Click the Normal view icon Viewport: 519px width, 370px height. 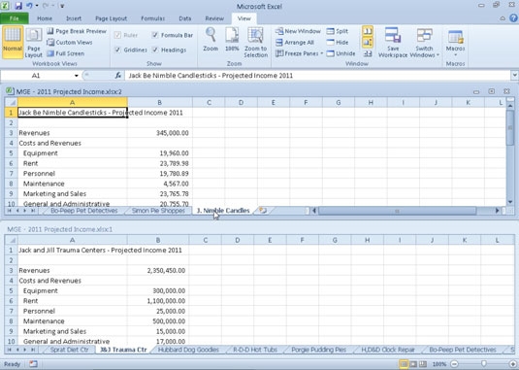coord(13,35)
